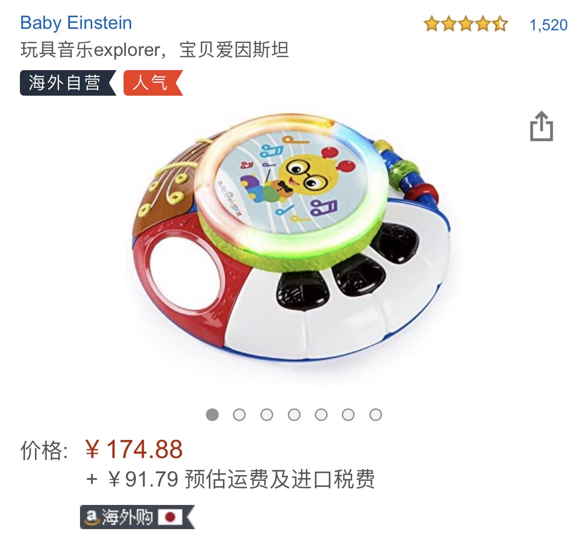Click the Amazon 'a' logo in badge
The width and height of the screenshot is (588, 549).
click(x=91, y=517)
